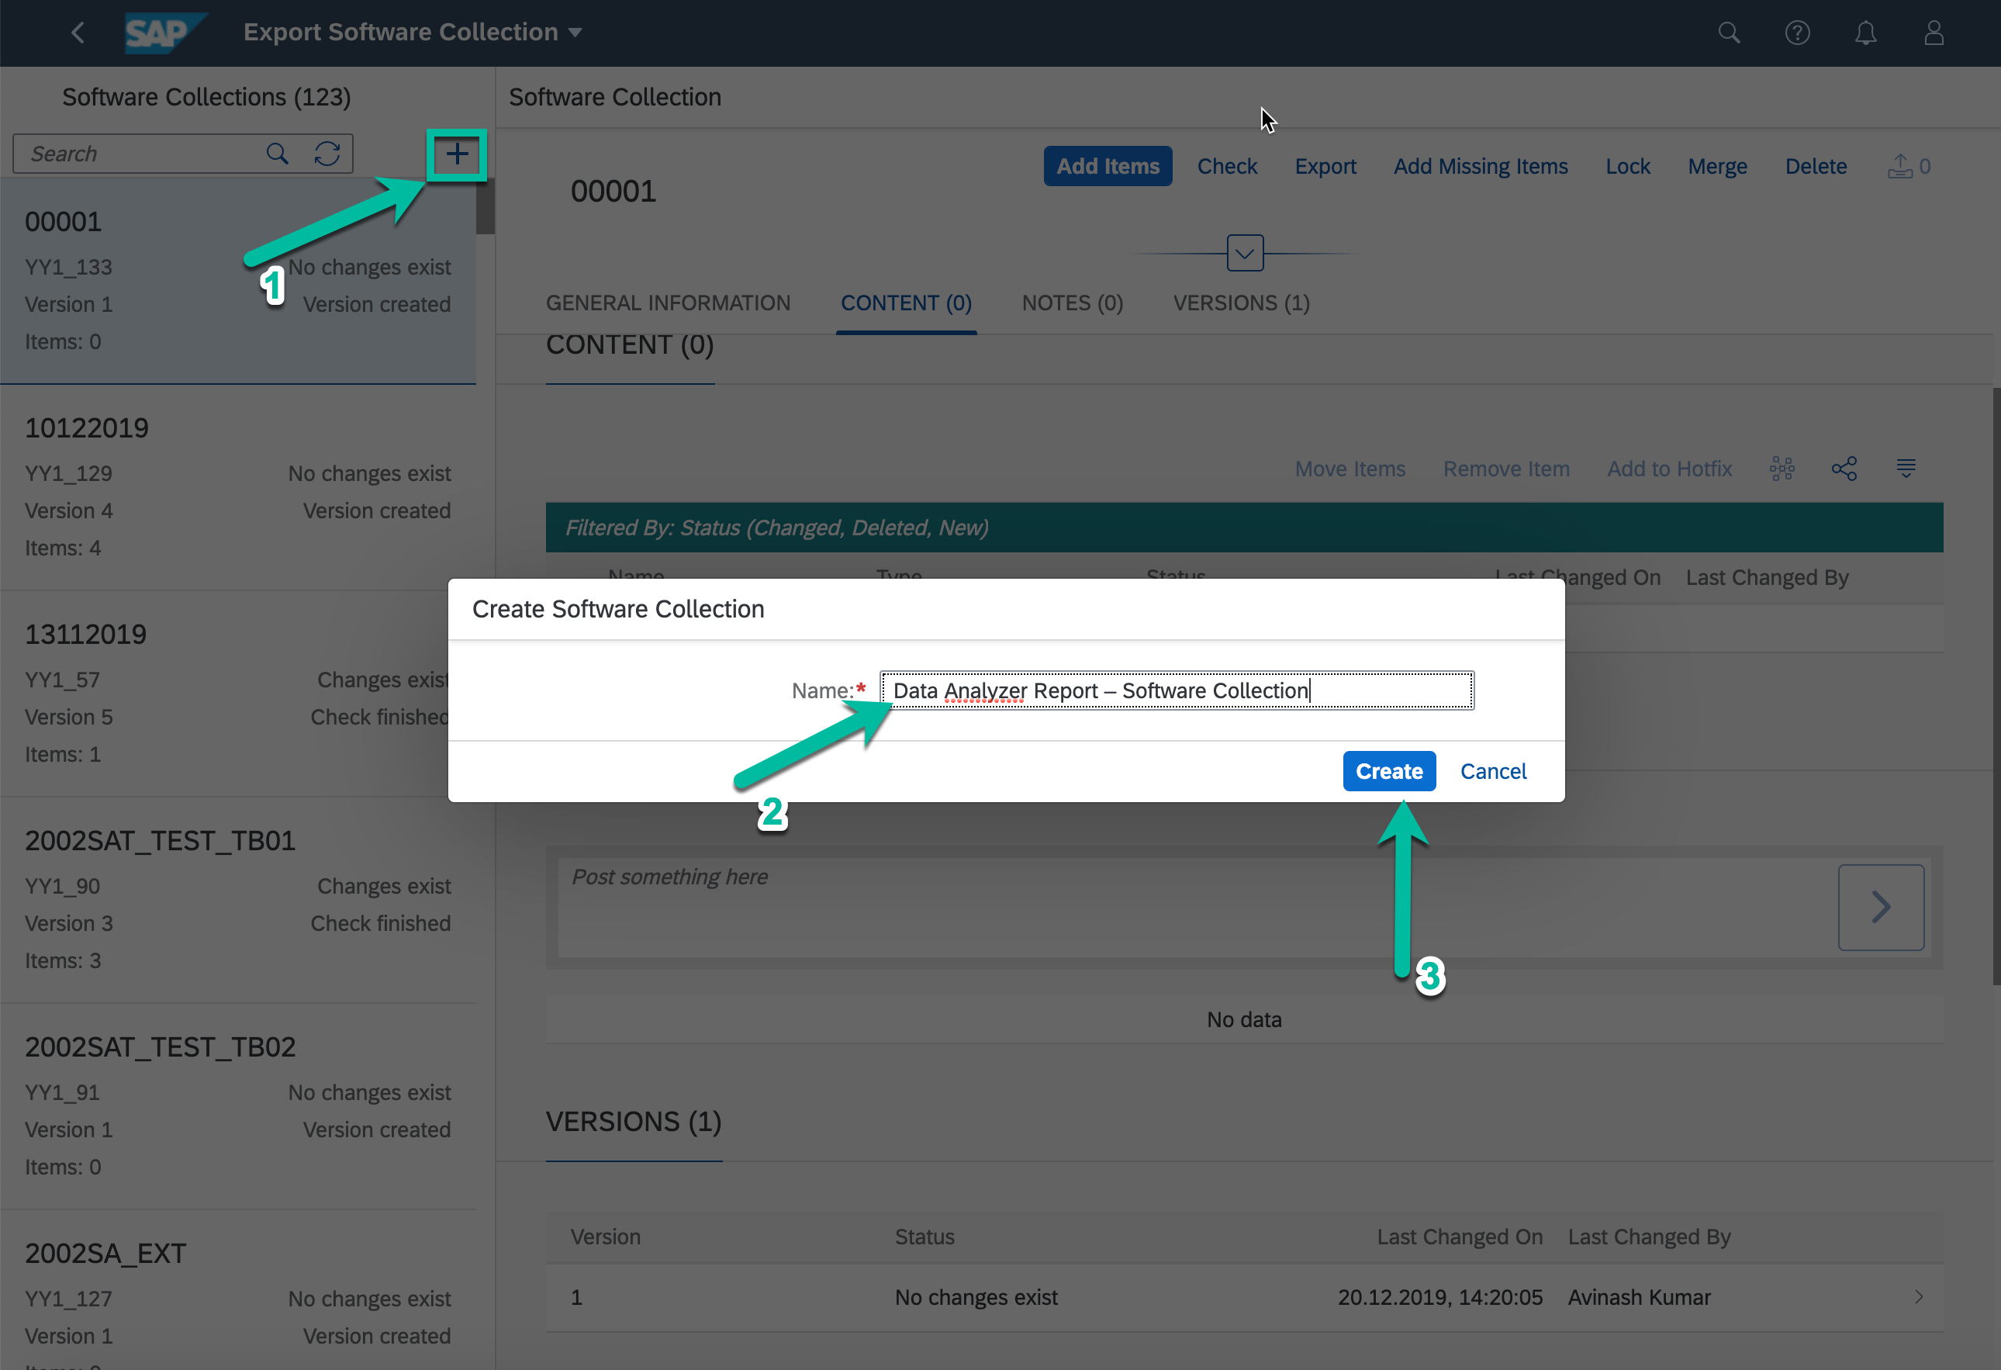2001x1370 pixels.
Task: Switch to the VERSIONS (1) tab
Action: point(1241,303)
